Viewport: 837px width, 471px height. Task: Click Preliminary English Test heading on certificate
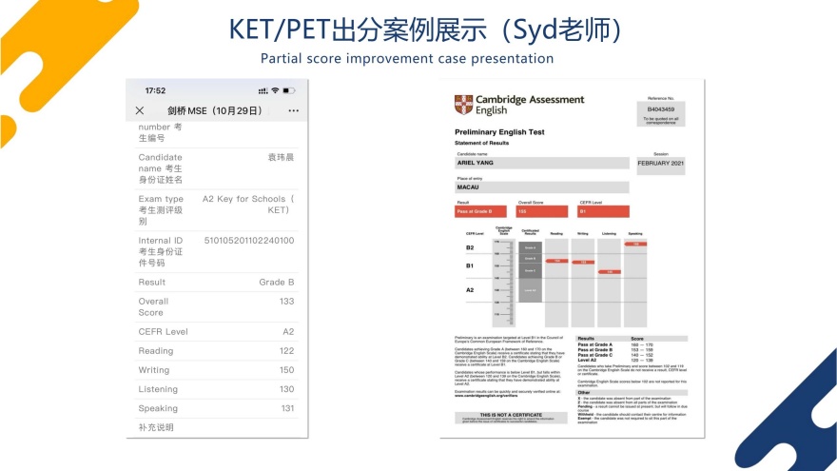(499, 132)
